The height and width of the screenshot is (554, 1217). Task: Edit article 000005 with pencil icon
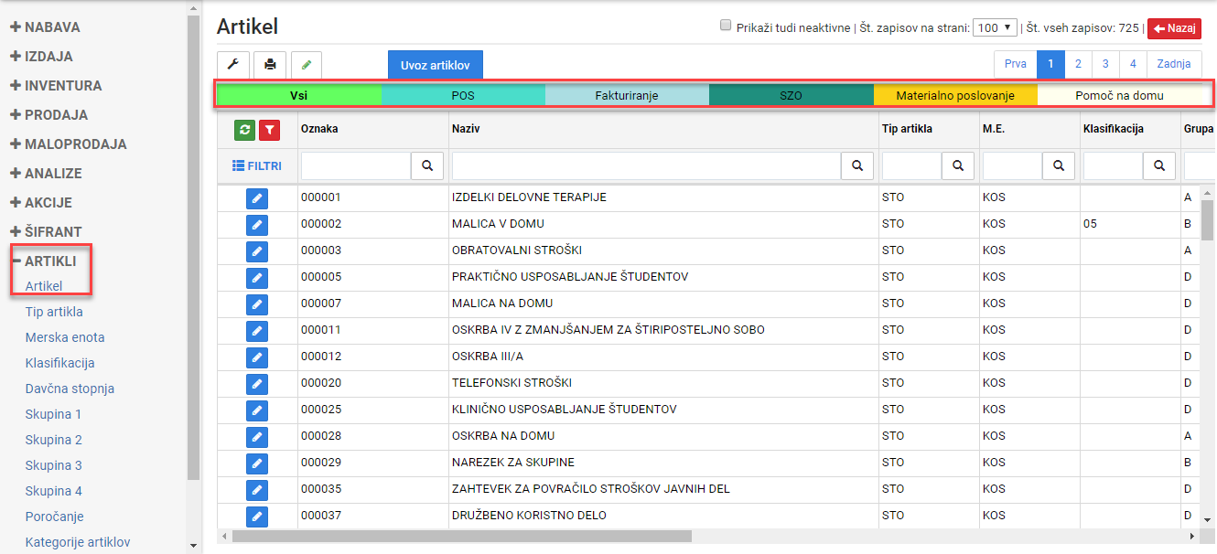(x=257, y=277)
